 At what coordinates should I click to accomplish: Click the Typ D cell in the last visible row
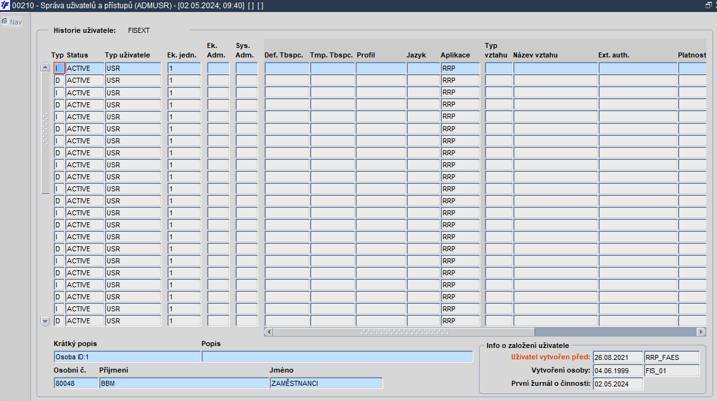pos(59,321)
